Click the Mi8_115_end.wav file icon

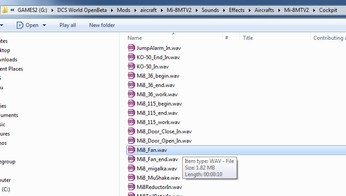click(132, 113)
